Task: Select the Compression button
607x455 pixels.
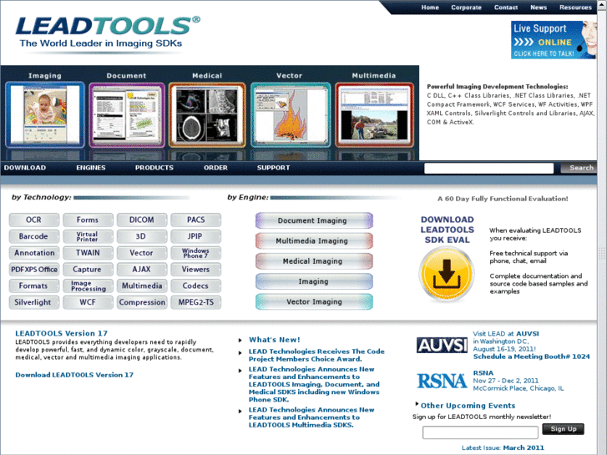Action: [x=142, y=302]
